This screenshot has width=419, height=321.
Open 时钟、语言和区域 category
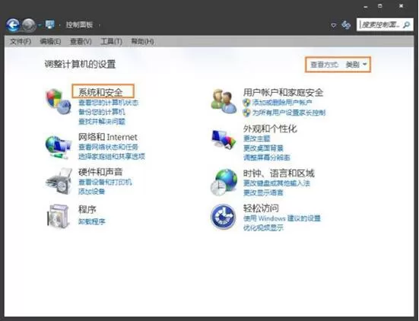(279, 173)
